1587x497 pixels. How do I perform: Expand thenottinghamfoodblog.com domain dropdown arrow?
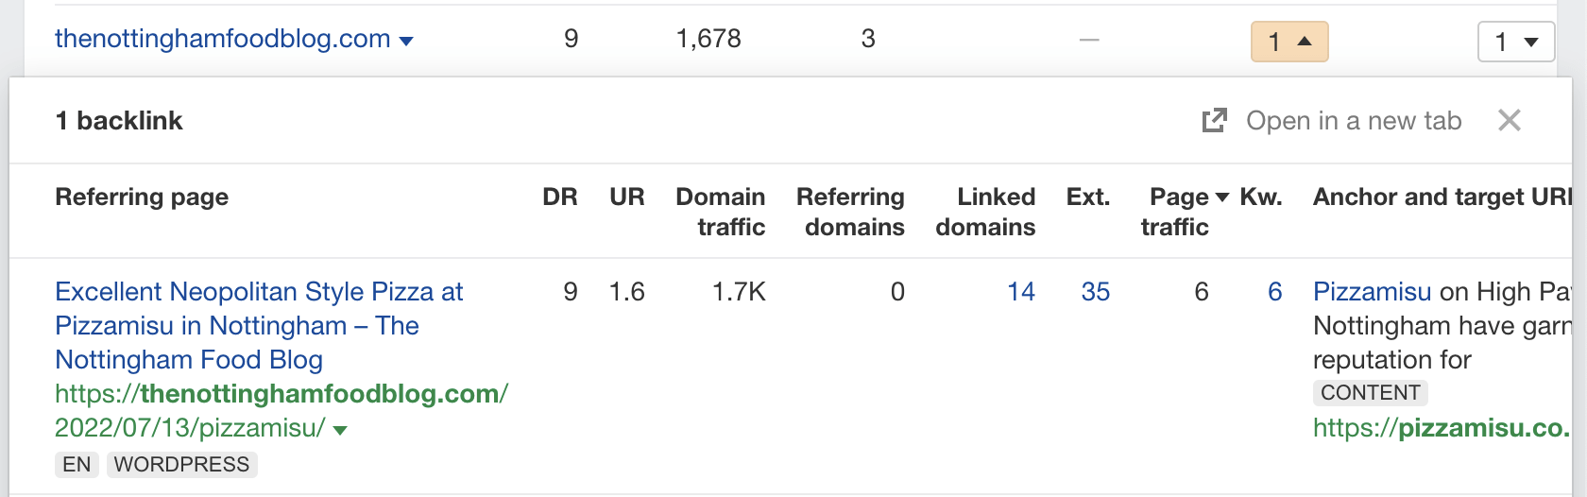pyautogui.click(x=407, y=42)
